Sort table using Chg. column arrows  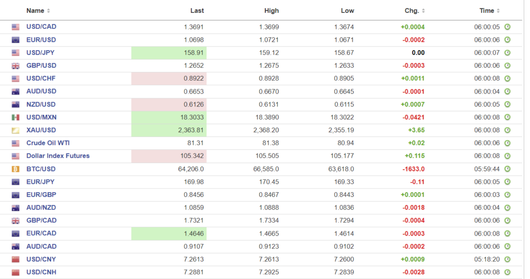(x=423, y=11)
